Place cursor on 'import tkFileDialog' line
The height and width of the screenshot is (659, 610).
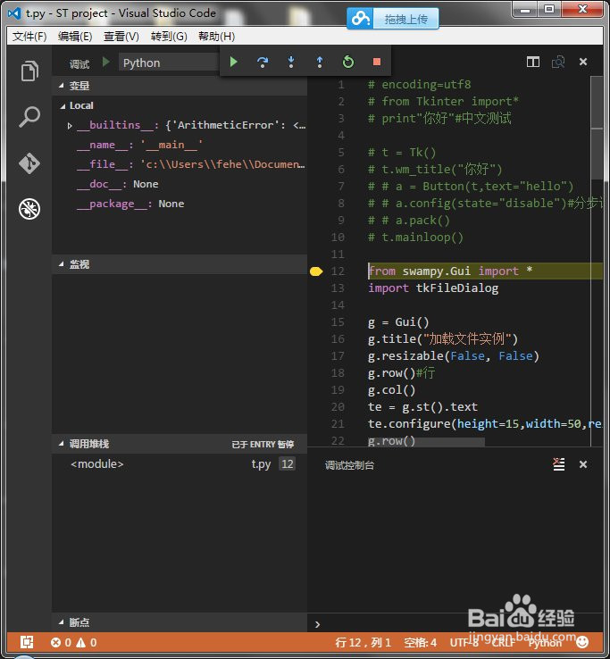point(433,288)
